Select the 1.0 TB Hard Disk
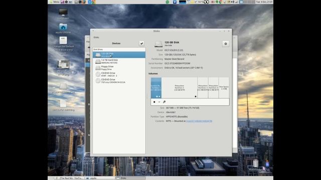321x180 pixels. [x=119, y=61]
